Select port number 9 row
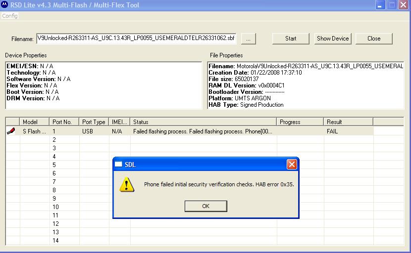The height and width of the screenshot is (253, 411). [x=54, y=198]
